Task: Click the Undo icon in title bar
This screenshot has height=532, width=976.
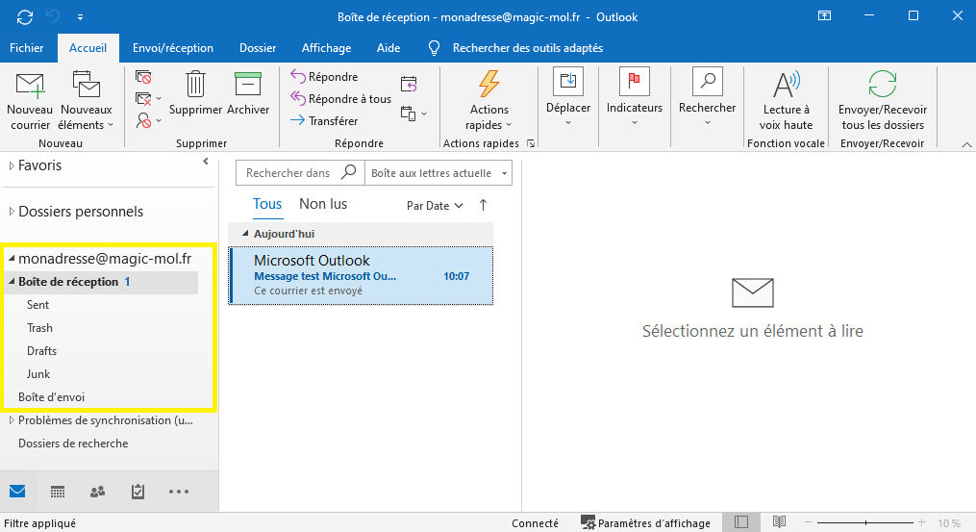Action: (x=54, y=16)
